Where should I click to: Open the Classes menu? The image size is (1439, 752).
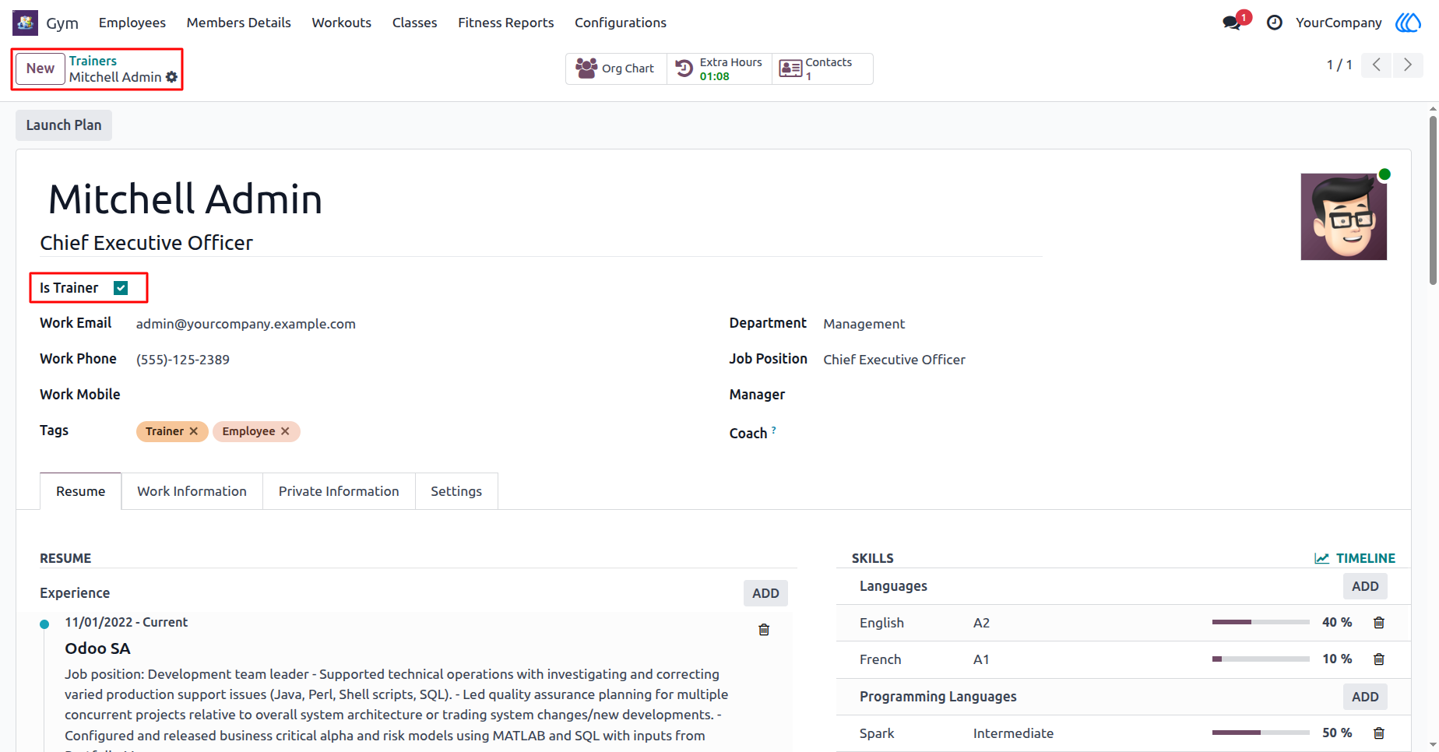click(415, 23)
